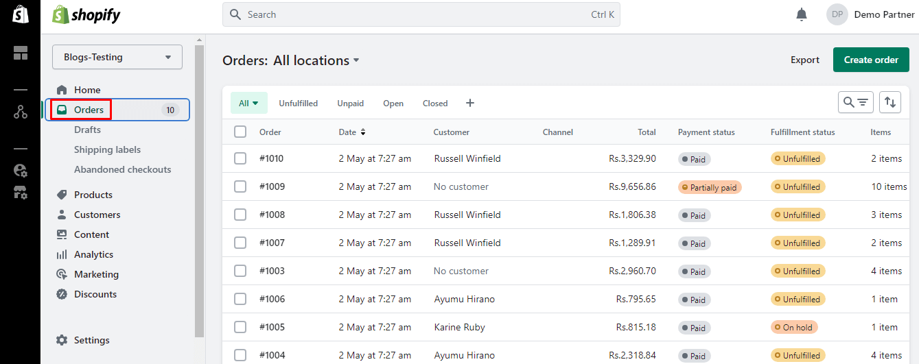This screenshot has height=364, width=919.
Task: Check the box for order #1010
Action: (240, 158)
